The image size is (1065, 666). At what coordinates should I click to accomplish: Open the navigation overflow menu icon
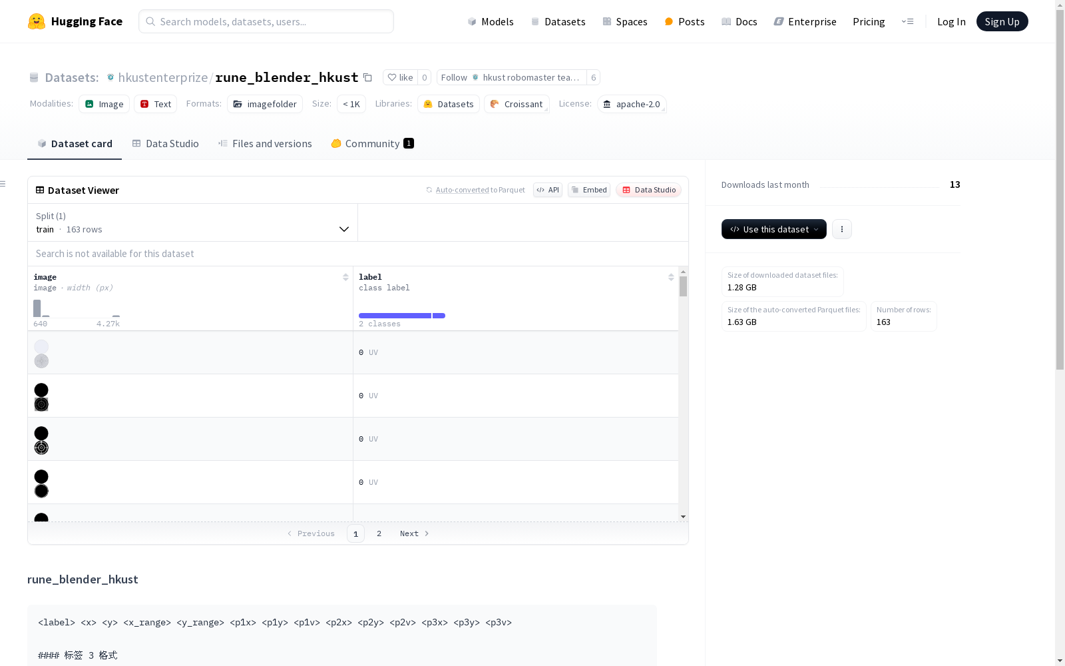click(907, 21)
